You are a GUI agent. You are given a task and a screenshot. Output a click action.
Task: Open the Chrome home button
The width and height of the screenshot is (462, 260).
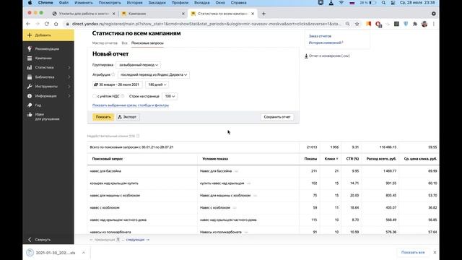(x=56, y=24)
